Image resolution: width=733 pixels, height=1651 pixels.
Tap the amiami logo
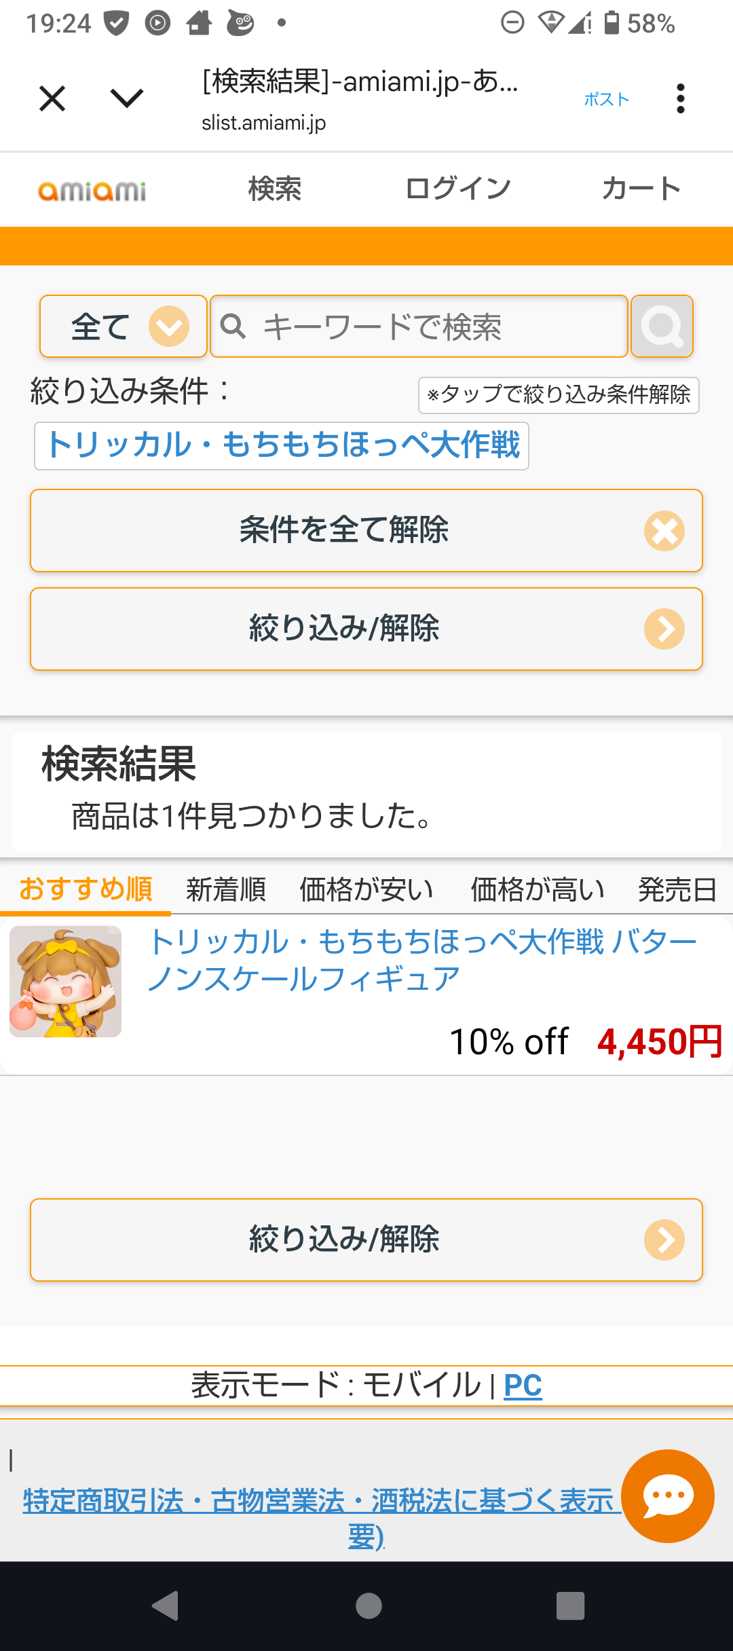tap(92, 191)
